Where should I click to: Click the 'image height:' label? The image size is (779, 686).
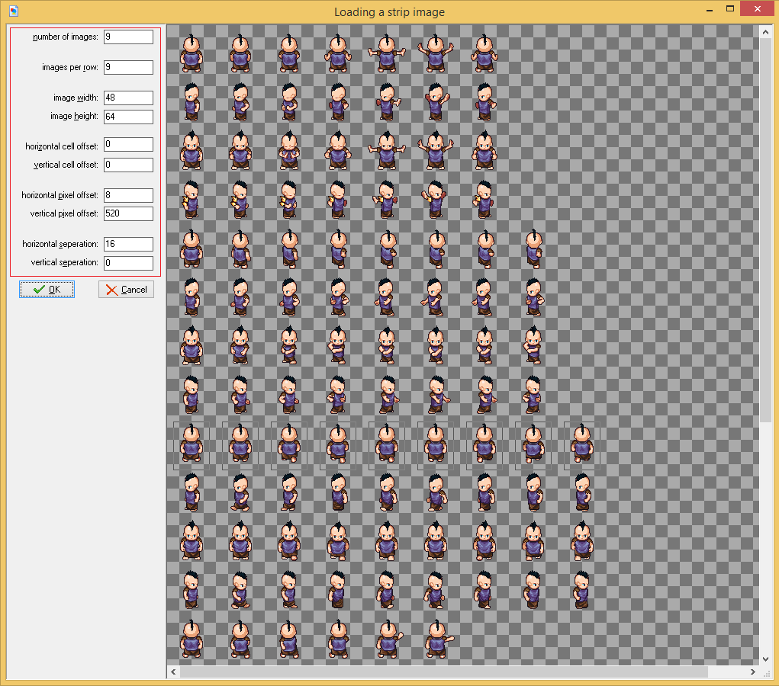click(x=74, y=116)
